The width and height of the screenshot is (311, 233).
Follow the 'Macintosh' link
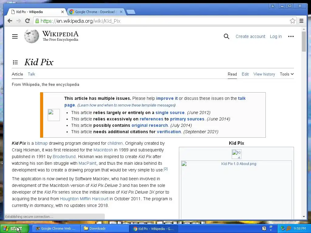[103, 150]
